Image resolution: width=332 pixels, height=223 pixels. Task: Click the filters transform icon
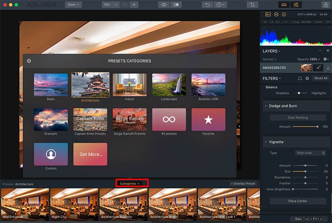[x=300, y=78]
